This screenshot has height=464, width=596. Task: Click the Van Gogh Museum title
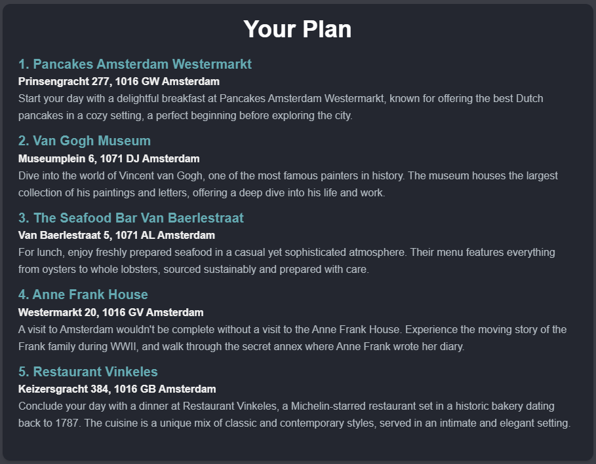tap(91, 141)
